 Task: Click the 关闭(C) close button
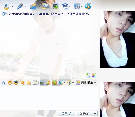point(66,114)
